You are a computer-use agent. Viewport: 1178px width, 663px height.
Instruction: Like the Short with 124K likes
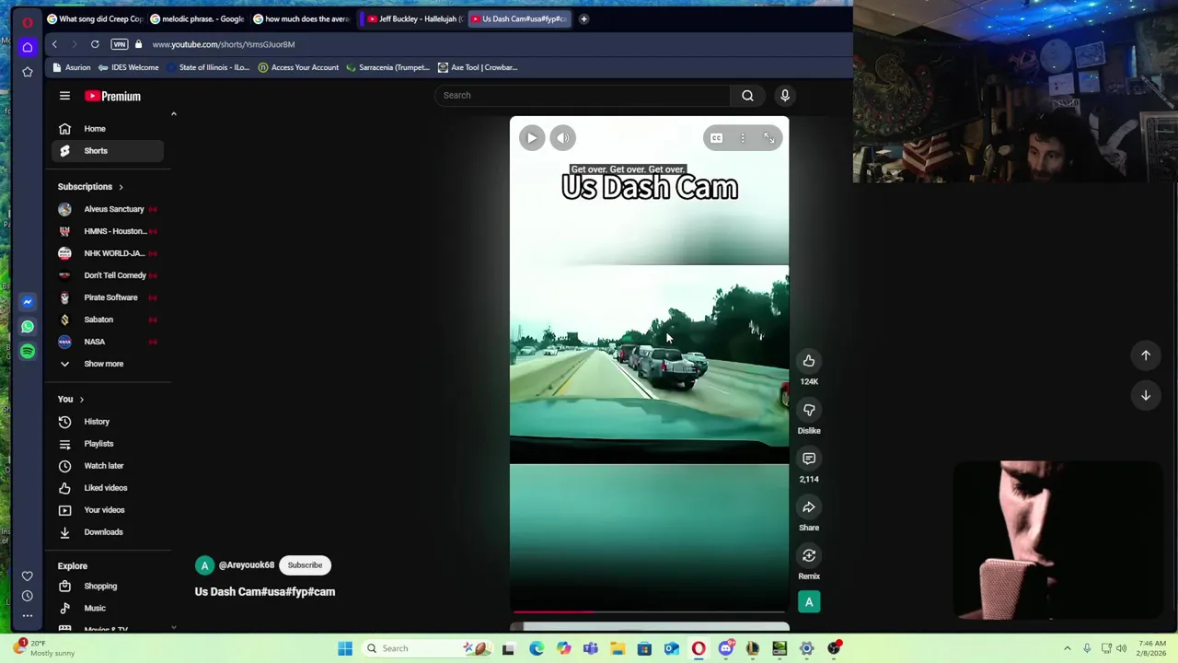tap(809, 361)
